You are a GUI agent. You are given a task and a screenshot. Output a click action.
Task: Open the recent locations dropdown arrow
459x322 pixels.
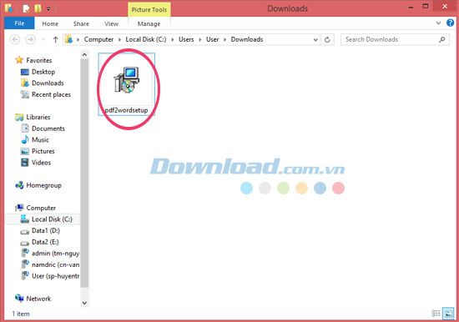[43, 39]
